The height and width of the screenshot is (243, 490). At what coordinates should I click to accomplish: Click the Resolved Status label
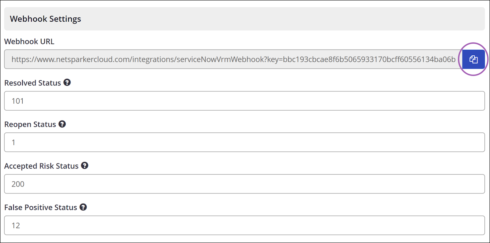32,83
